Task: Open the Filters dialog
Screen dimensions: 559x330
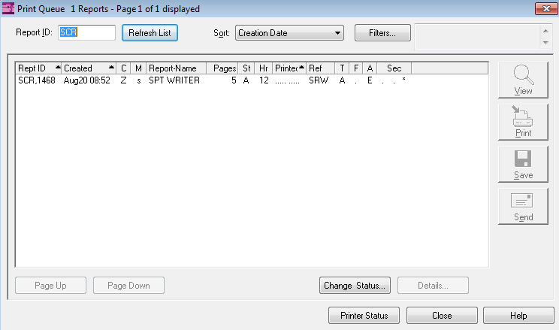Action: coord(382,33)
